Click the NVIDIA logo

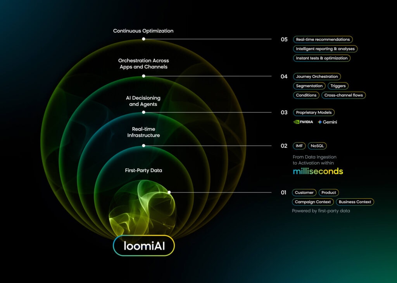tap(303, 122)
